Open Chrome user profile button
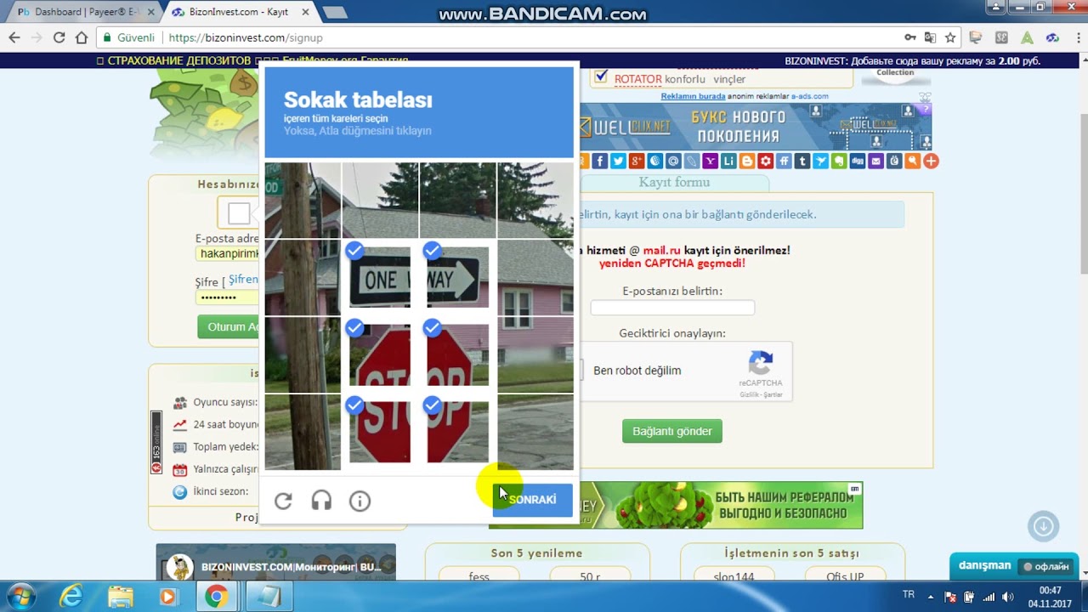Screen dimensions: 1088x612 (994, 7)
